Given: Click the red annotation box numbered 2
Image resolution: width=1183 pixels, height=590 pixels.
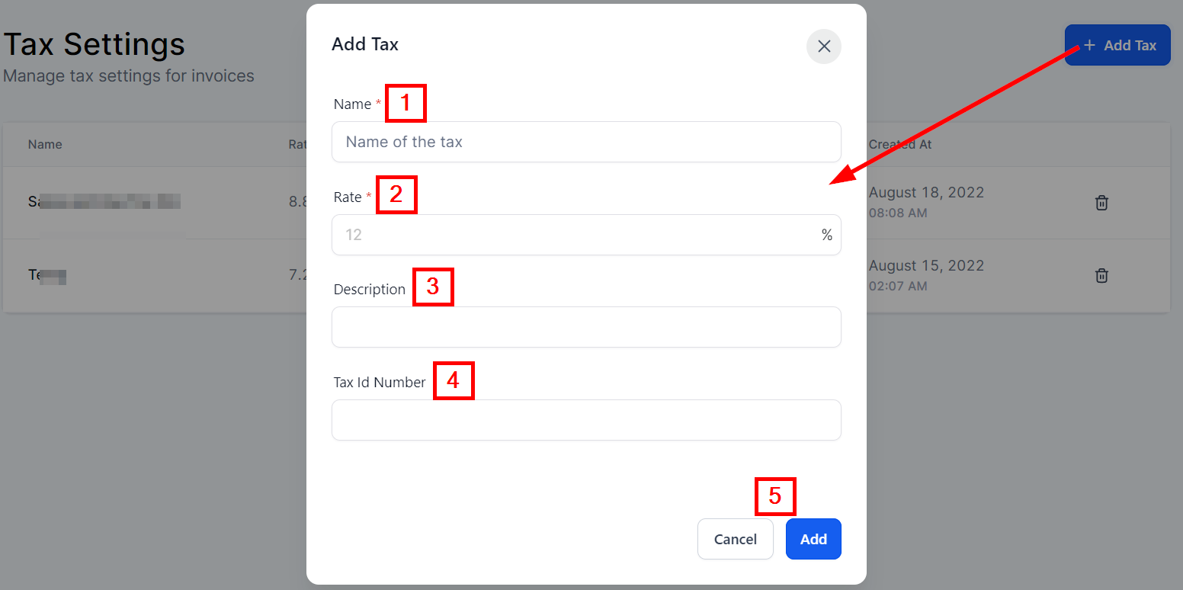Looking at the screenshot, I should point(396,195).
